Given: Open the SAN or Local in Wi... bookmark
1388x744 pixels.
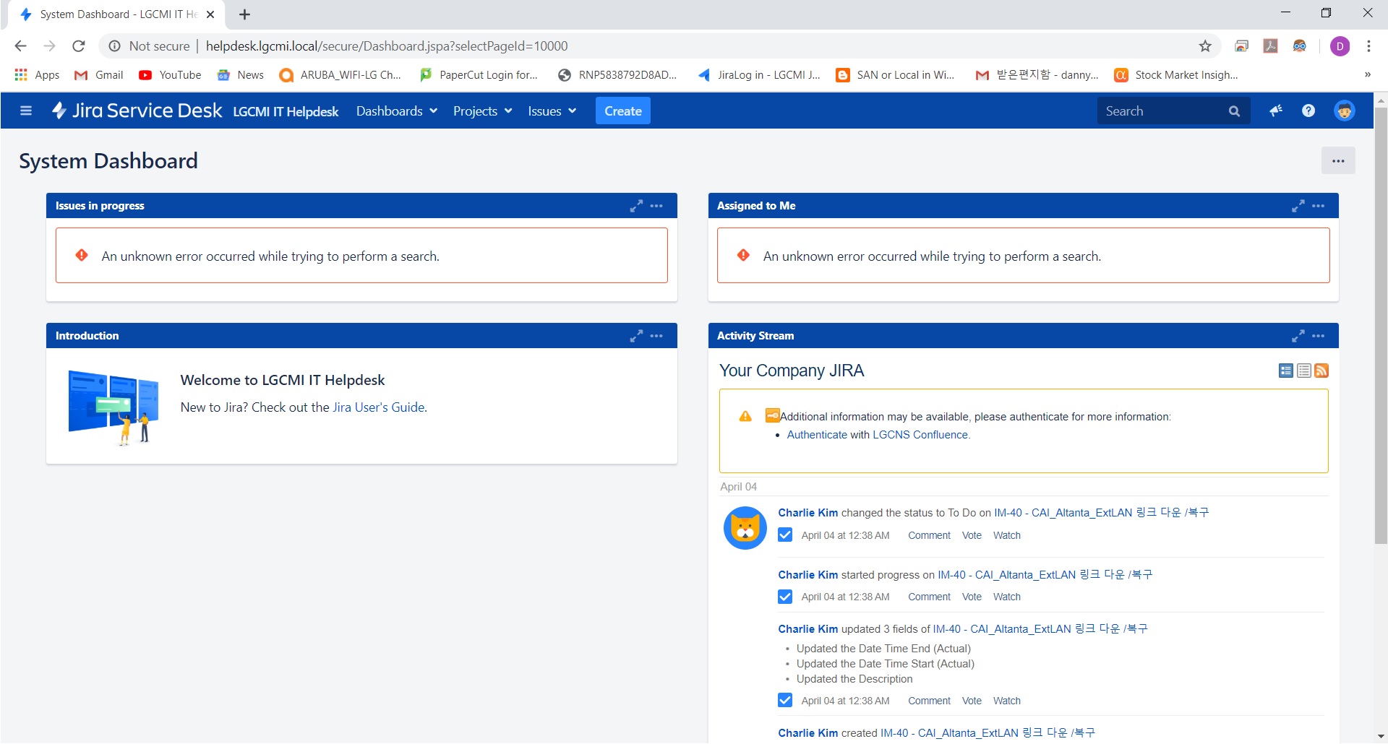Looking at the screenshot, I should (895, 75).
